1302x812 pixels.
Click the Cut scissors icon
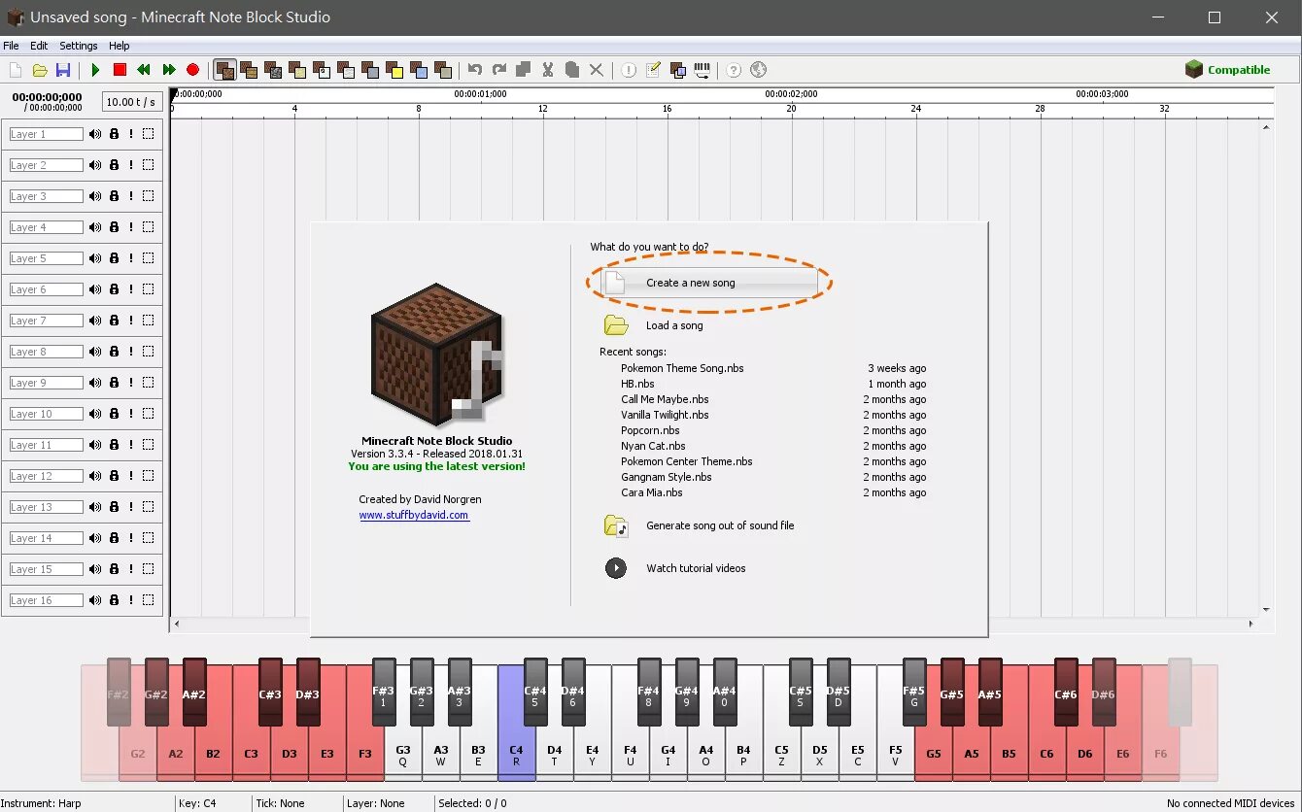click(x=548, y=70)
